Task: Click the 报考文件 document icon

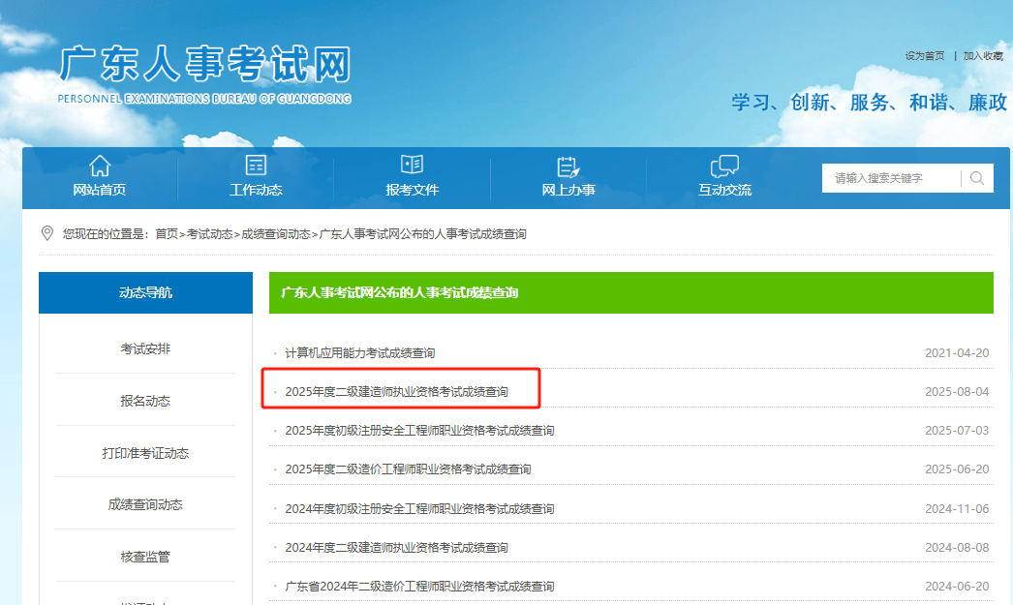Action: pos(412,164)
